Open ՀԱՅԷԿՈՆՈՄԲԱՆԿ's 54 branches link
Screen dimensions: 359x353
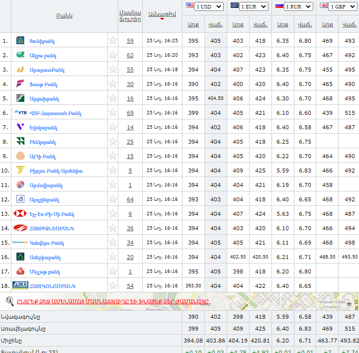130,286
